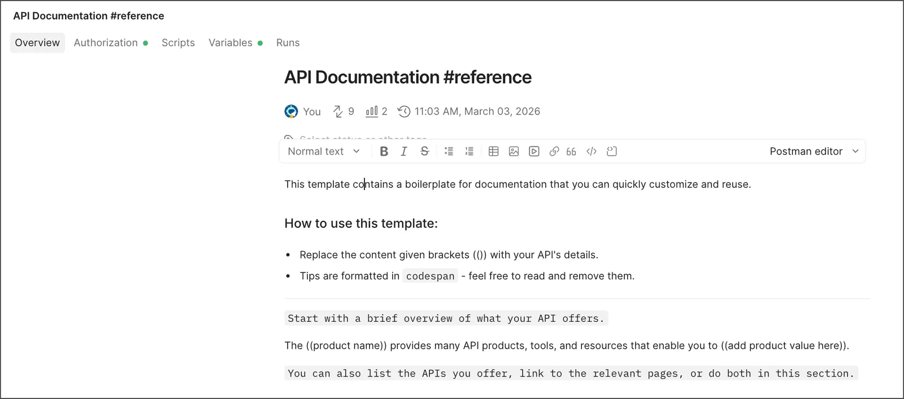Open the Runs tab
The height and width of the screenshot is (399, 904).
pyautogui.click(x=288, y=43)
